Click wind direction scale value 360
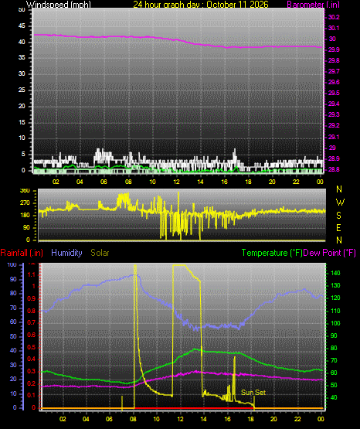 [x=25, y=191]
